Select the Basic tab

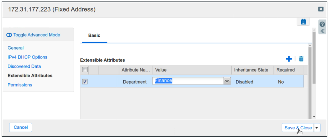pos(94,35)
